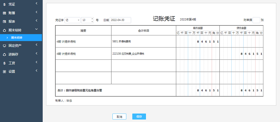Collapse the 期末结转 chevron arrow
This screenshot has height=122, width=280.
click(36, 29)
